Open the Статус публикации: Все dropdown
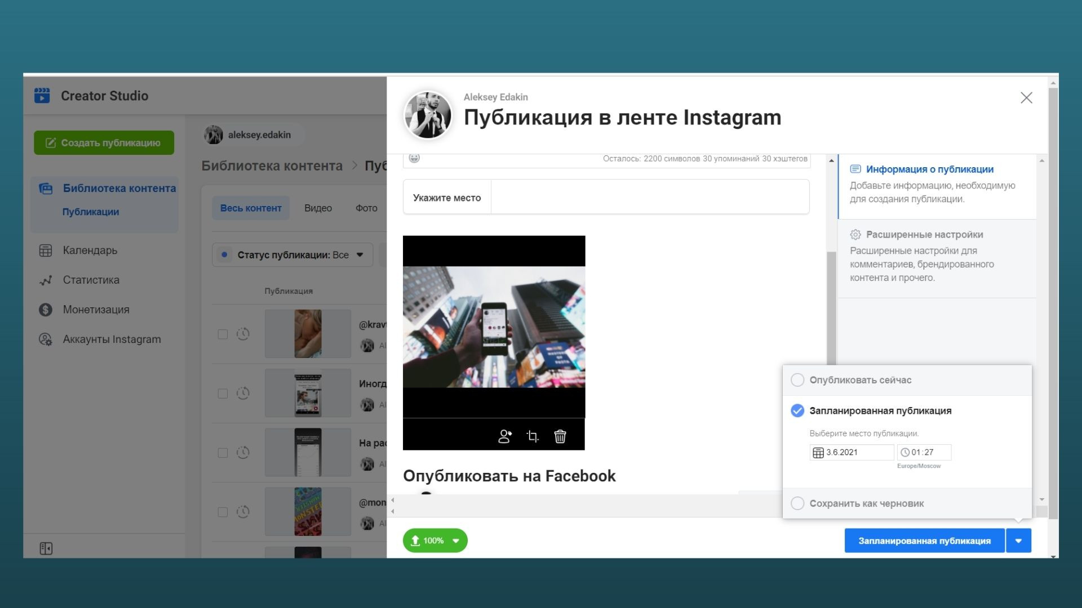Image resolution: width=1082 pixels, height=608 pixels. (x=292, y=255)
